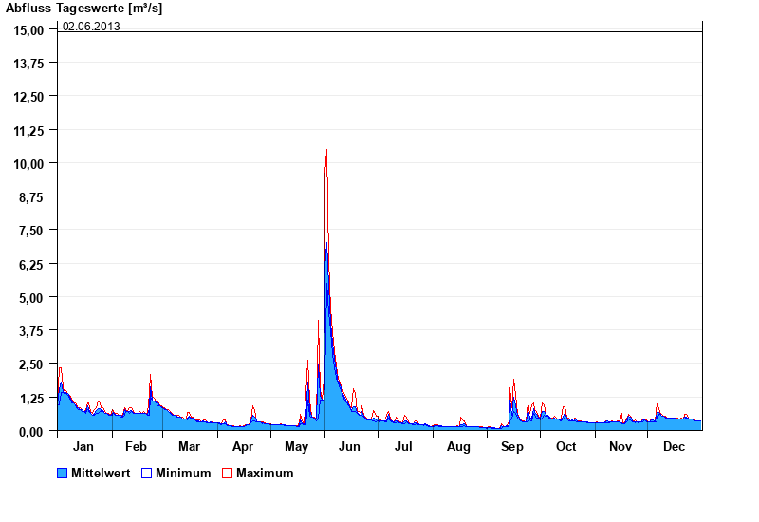Click the 10,00 y-axis value
The width and height of the screenshot is (759, 522).
28,163
